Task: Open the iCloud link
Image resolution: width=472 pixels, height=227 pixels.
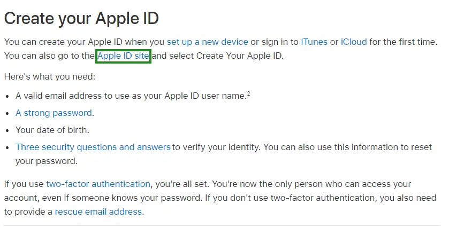Action: [x=354, y=42]
